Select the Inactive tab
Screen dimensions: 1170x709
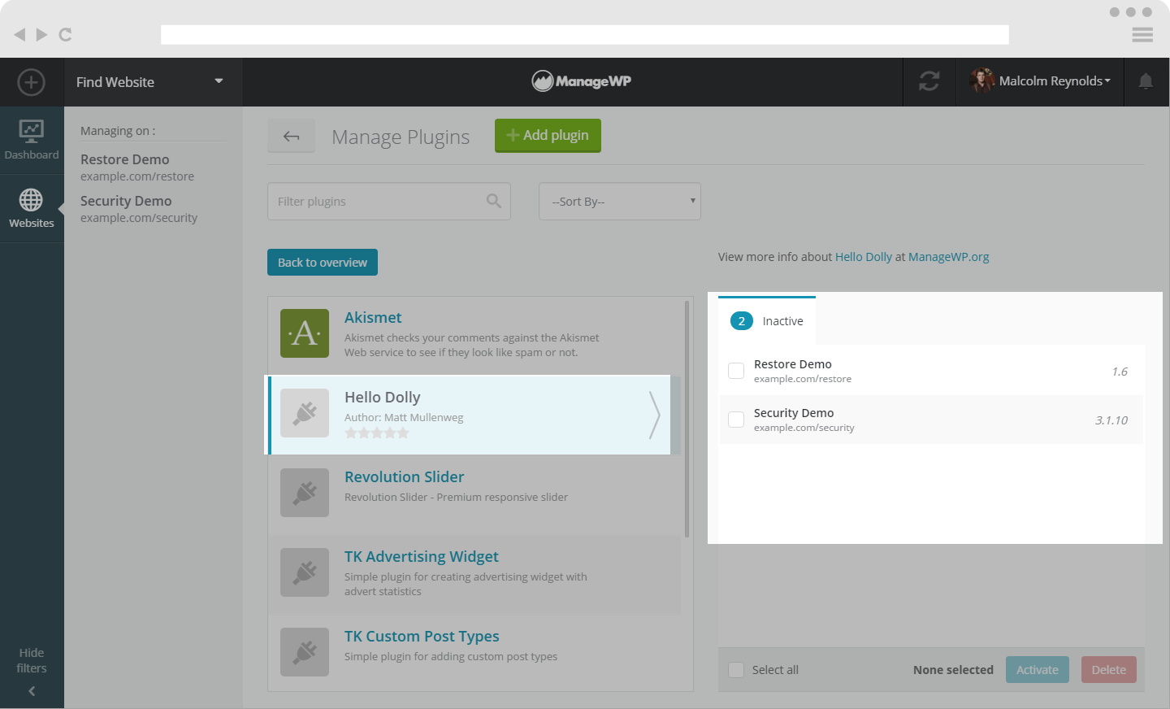[767, 321]
